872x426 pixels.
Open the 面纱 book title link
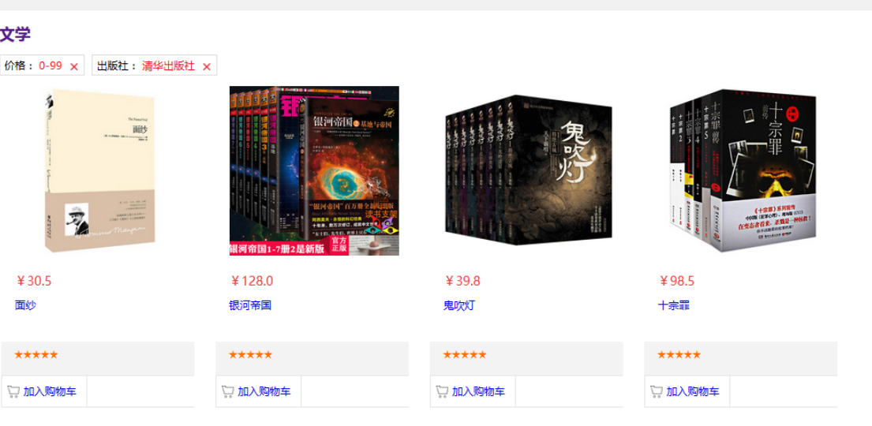point(25,305)
